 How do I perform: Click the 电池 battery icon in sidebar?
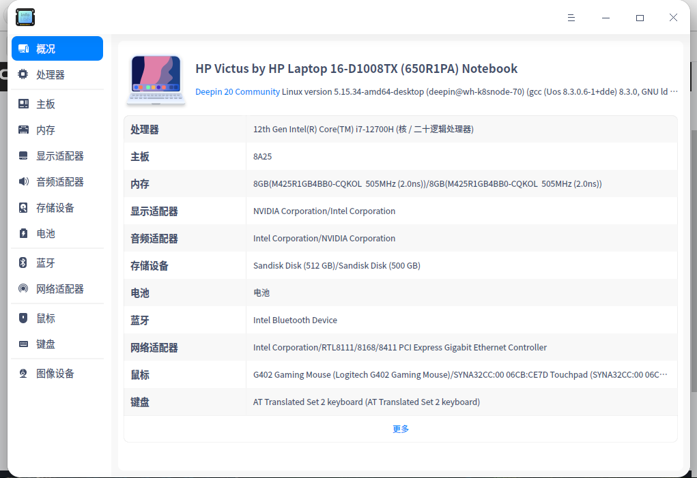pos(23,233)
